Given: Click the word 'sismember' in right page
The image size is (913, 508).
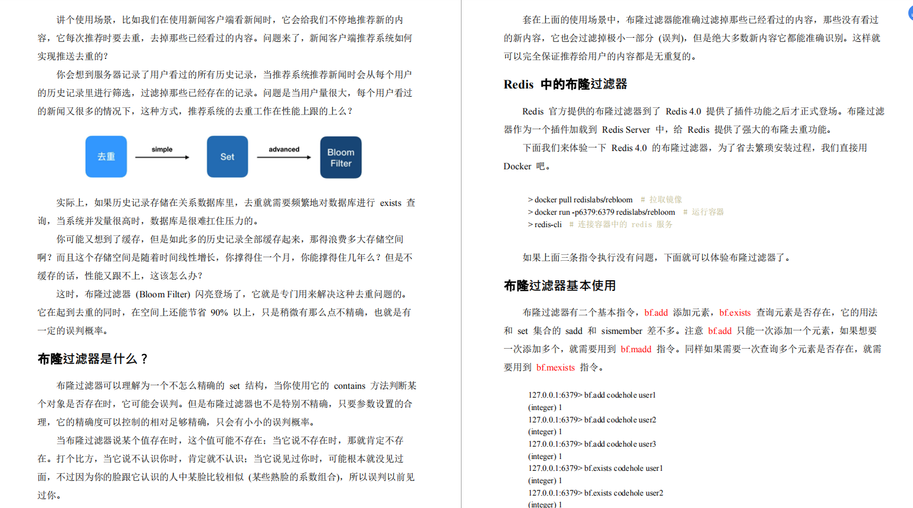Looking at the screenshot, I should (621, 331).
